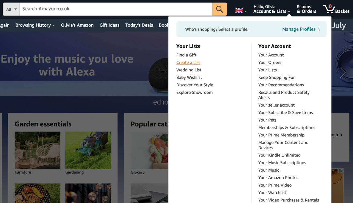Viewport: 353px width, 203px height.
Task: Open Your Kindle Unlimited
Action: pos(279,155)
